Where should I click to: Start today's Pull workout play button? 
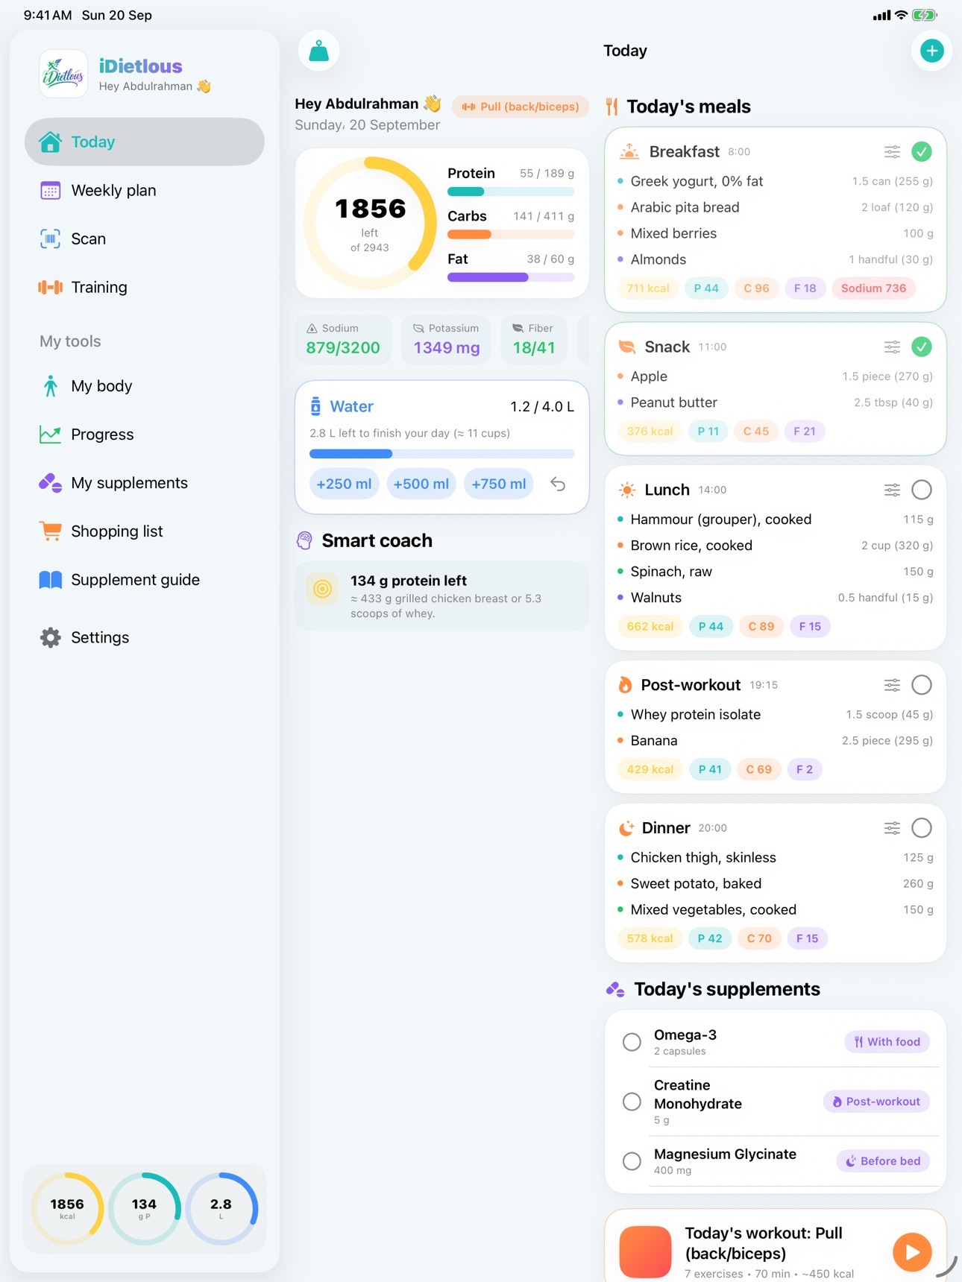tap(912, 1252)
